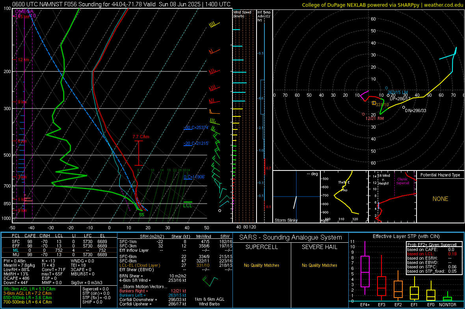Click the LowRH = 88% value

point(16,270)
